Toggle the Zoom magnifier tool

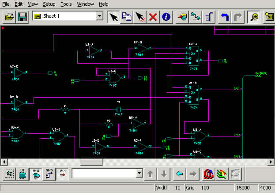coord(254,17)
